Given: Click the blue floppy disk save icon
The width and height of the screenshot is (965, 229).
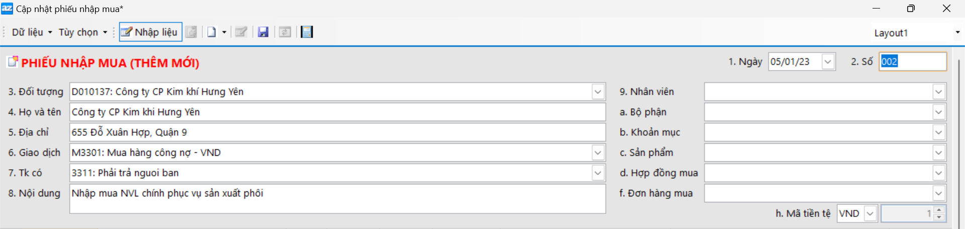Looking at the screenshot, I should click(x=263, y=32).
